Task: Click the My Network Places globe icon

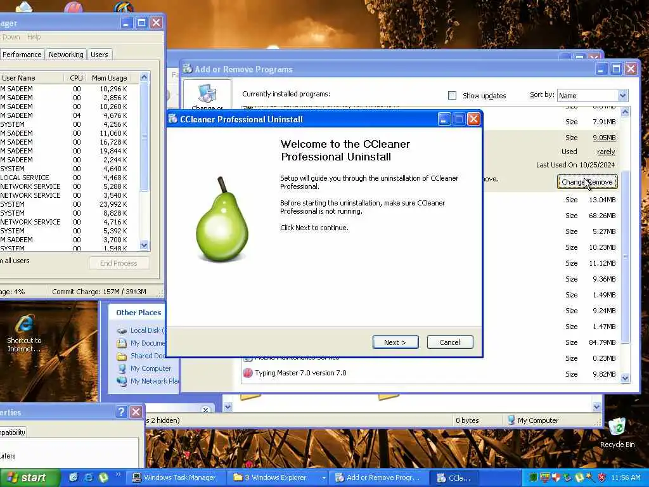Action: [x=122, y=381]
